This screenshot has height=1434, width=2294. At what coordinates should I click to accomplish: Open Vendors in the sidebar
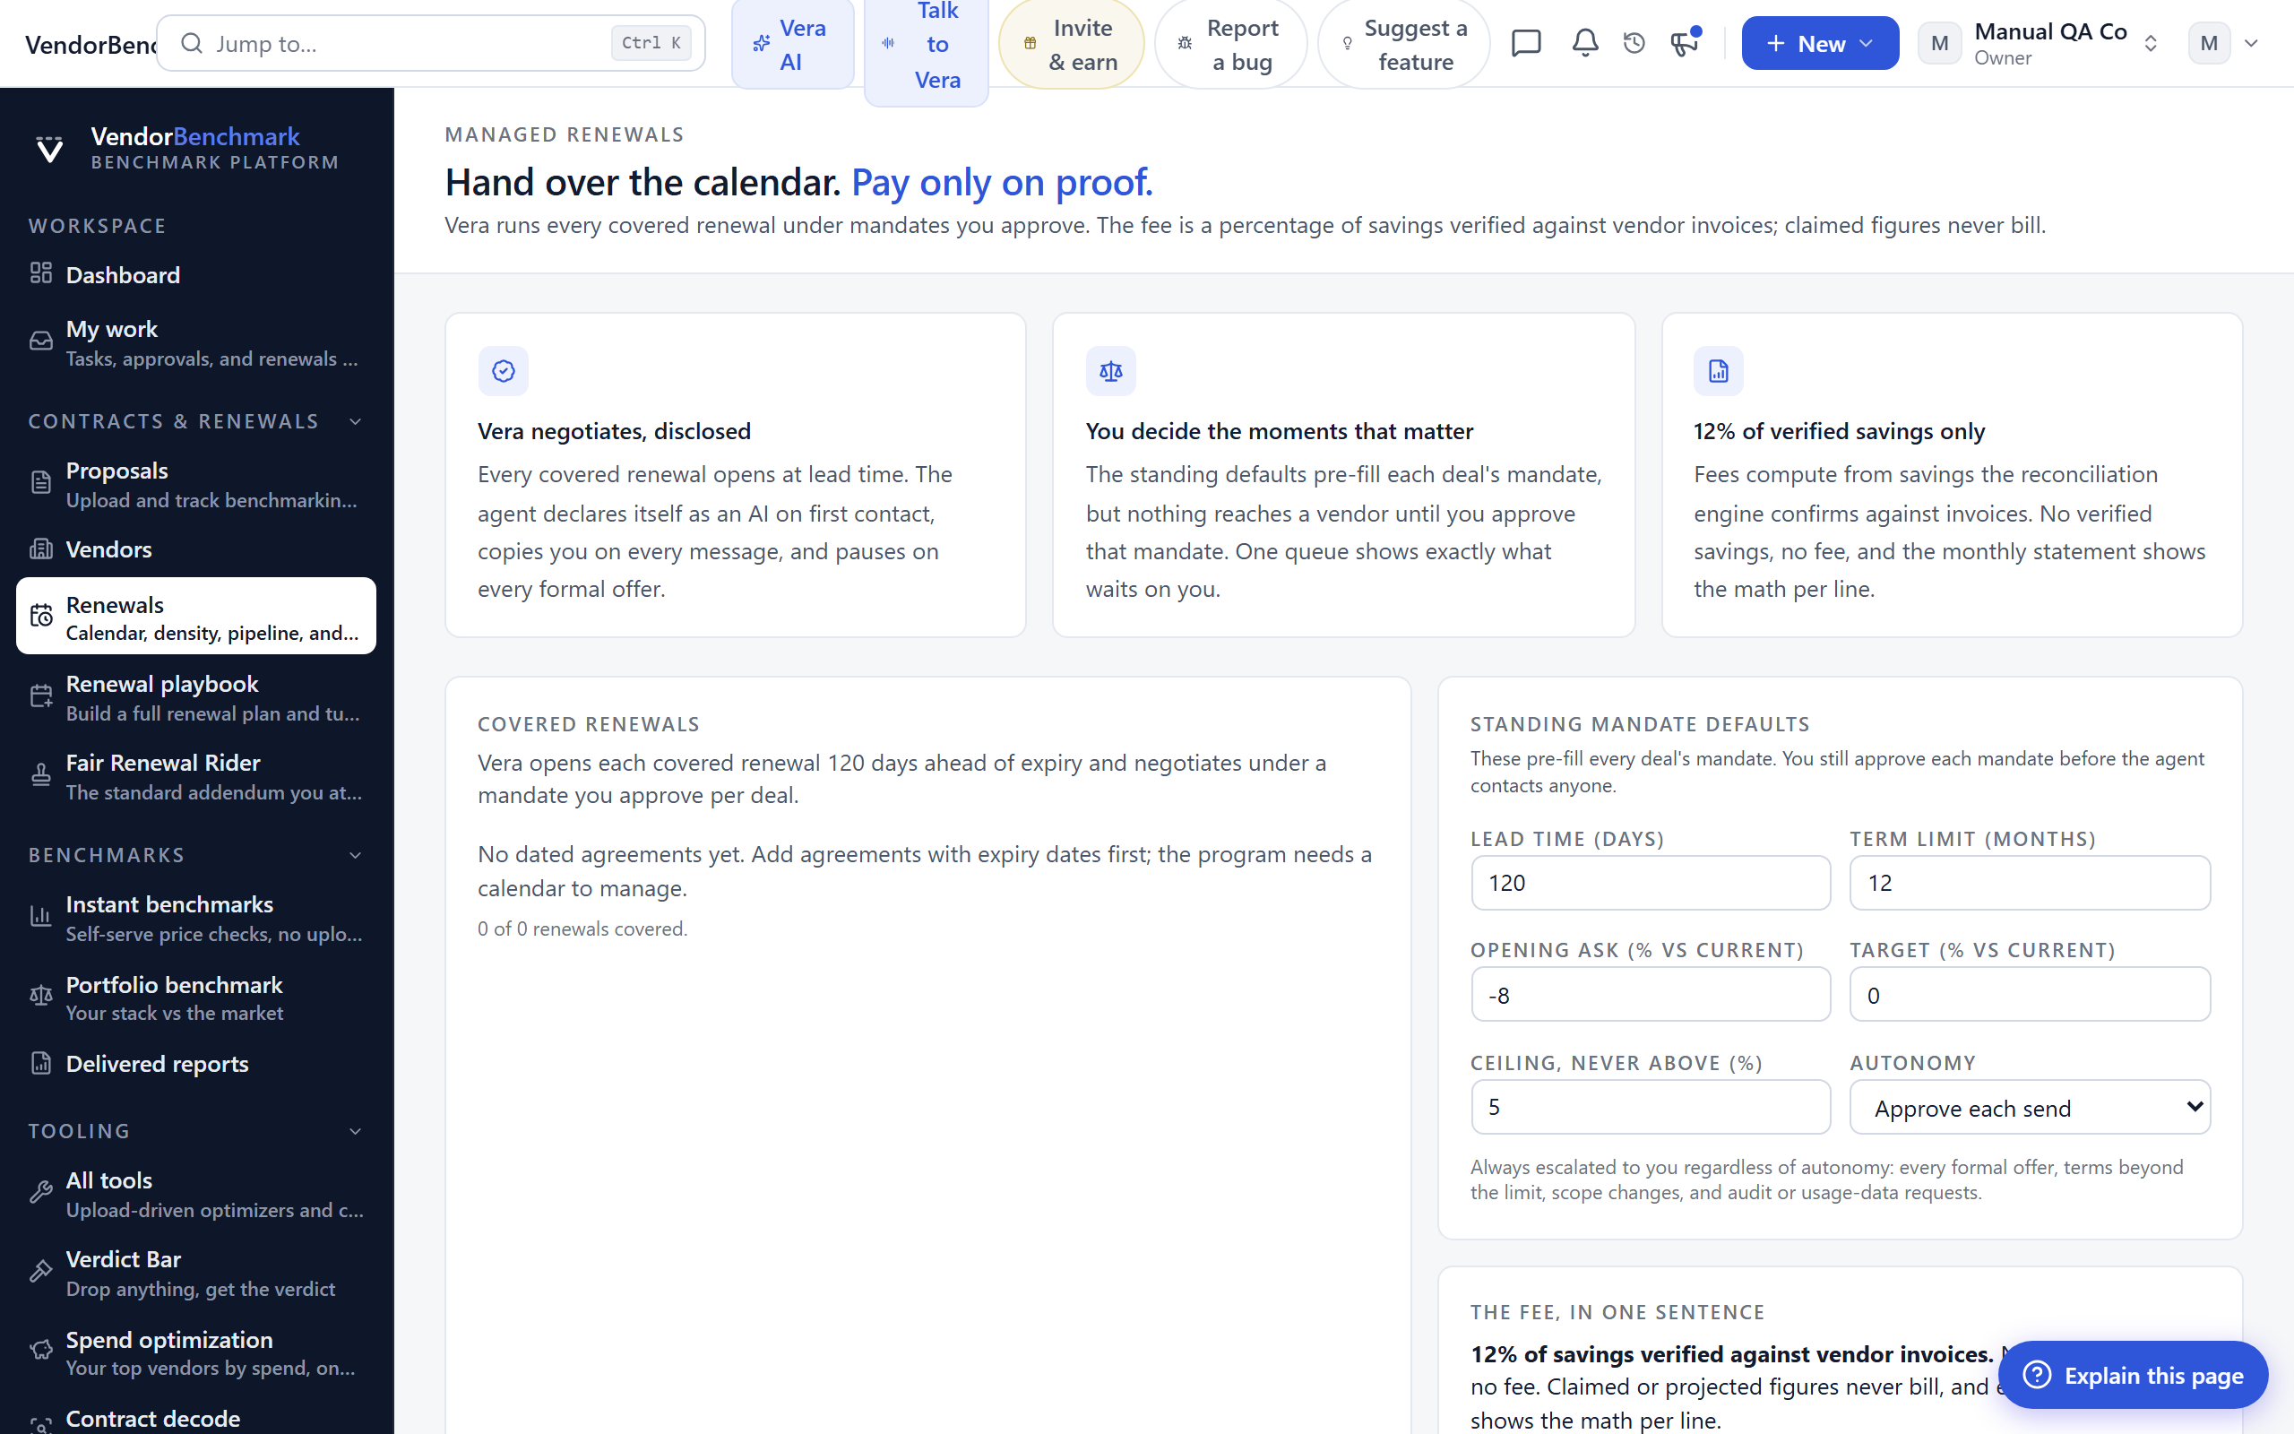[x=196, y=549]
